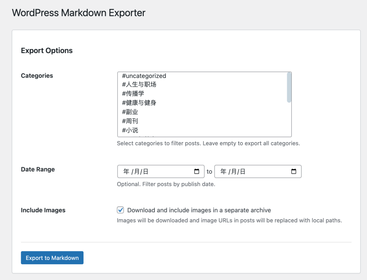Image resolution: width=367 pixels, height=280 pixels.
Task: Uncheck the download and include images checkbox
Action: coord(120,210)
